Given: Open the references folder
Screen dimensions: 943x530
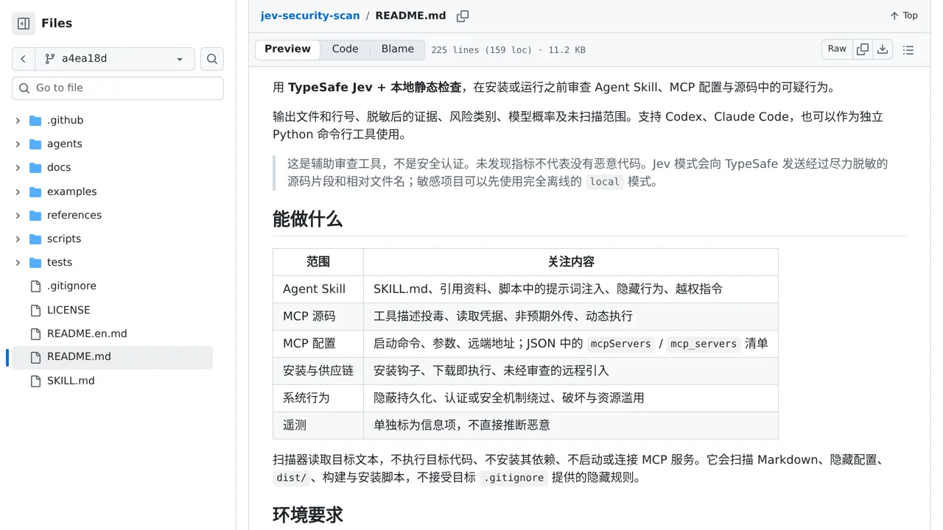Looking at the screenshot, I should click(74, 215).
